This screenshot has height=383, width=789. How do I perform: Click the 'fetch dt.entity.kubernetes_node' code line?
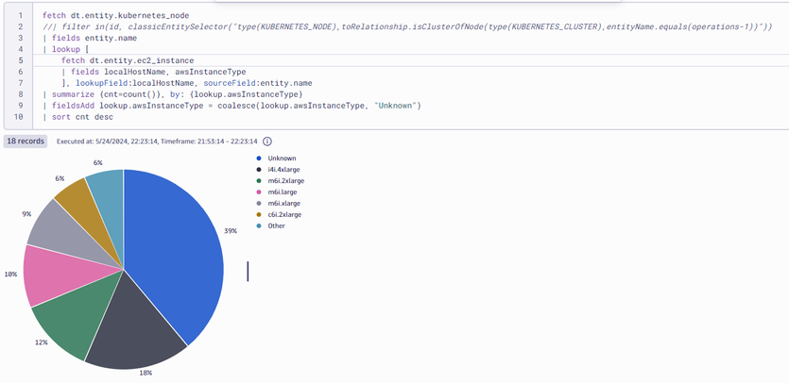(x=123, y=17)
